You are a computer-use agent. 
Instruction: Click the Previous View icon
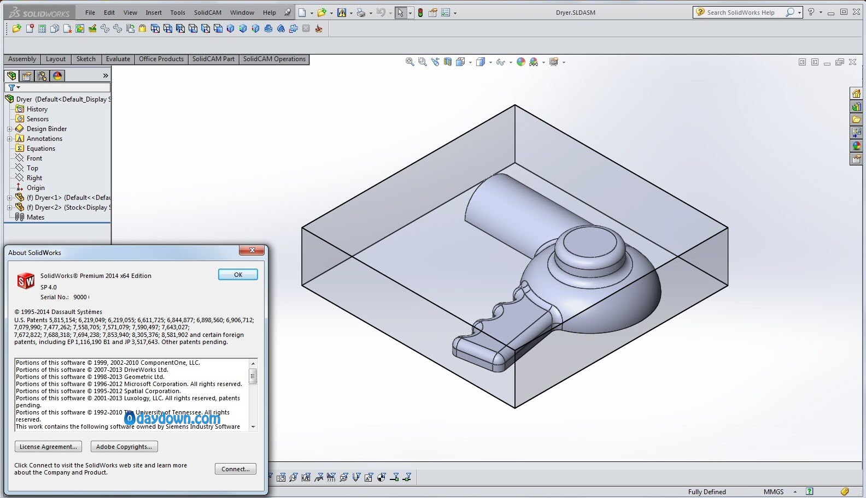pyautogui.click(x=435, y=62)
